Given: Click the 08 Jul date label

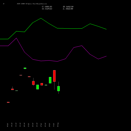Looking at the screenshot, I should (x=8, y=125).
